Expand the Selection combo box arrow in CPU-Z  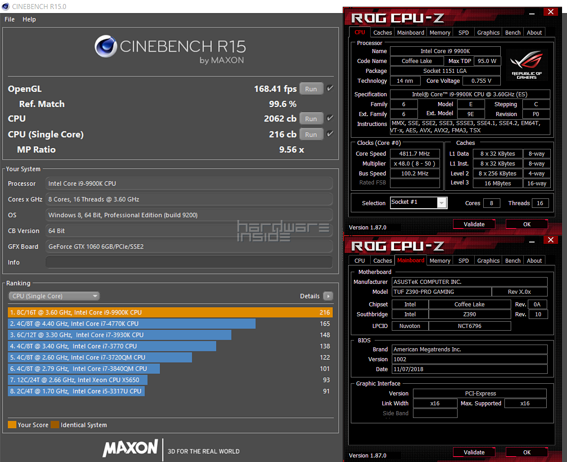(x=442, y=203)
